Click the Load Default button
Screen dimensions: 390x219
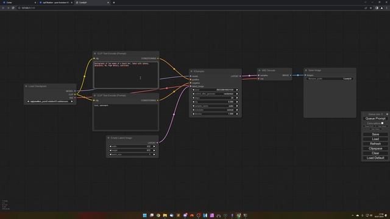pos(375,158)
